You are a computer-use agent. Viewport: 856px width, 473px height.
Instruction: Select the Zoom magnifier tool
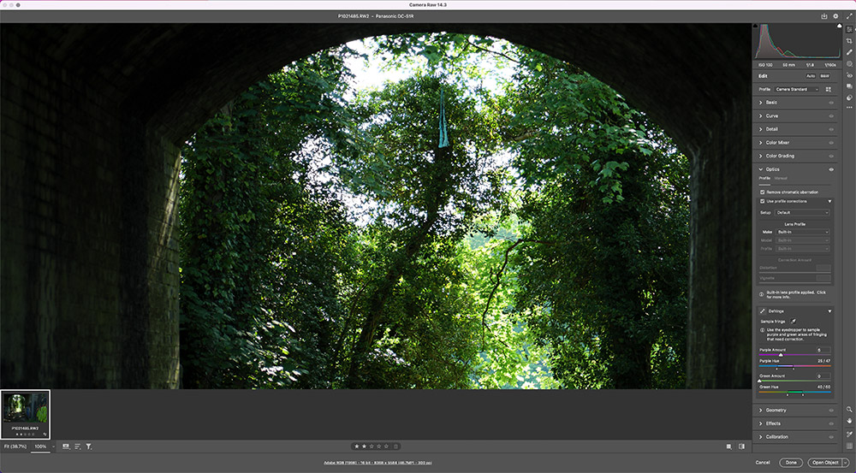click(x=849, y=409)
